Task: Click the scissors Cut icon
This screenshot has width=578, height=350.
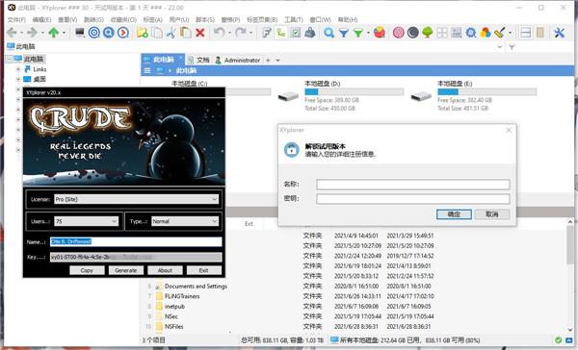Action: click(171, 33)
